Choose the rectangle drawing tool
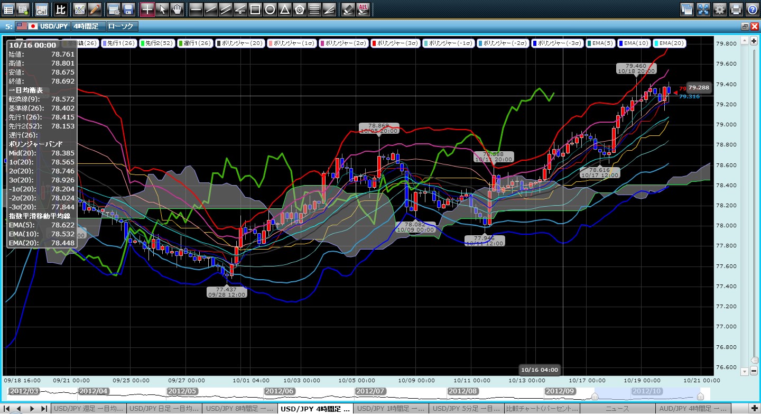This screenshot has height=414, width=761. (255, 9)
